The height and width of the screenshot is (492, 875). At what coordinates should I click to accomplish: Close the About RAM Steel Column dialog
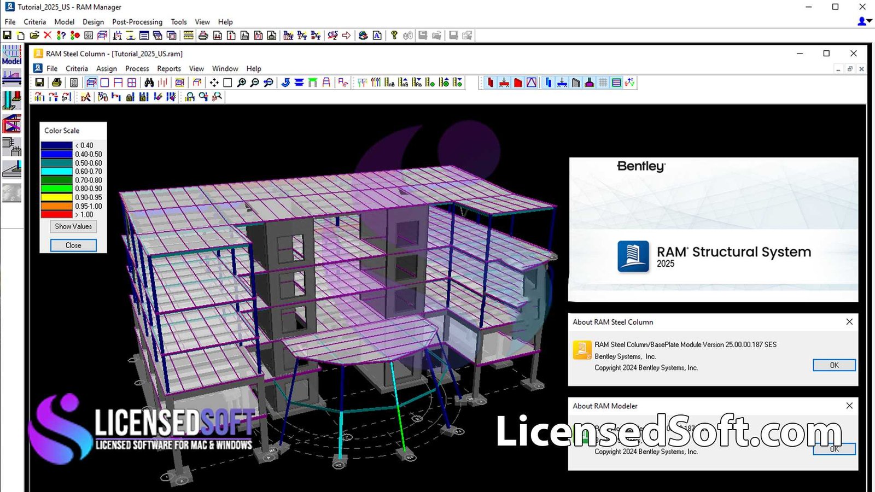pos(849,322)
